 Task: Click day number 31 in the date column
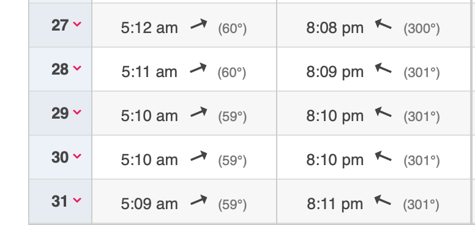pos(59,201)
